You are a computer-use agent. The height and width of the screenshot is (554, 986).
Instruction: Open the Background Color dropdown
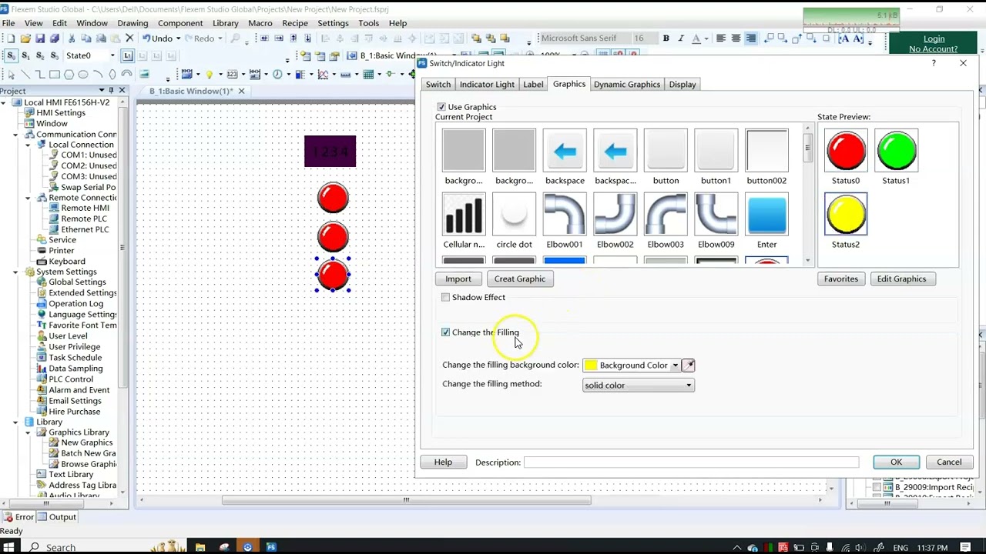675,365
